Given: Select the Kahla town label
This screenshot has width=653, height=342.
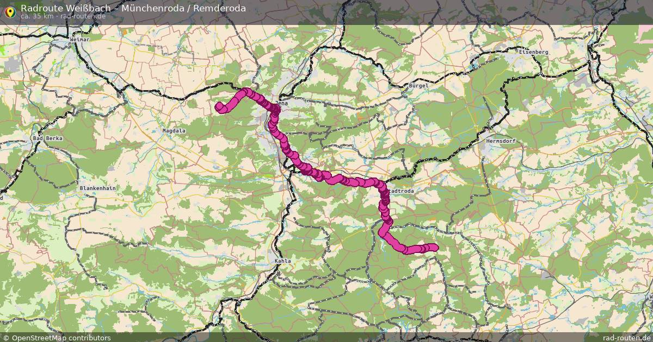Looking at the screenshot, I should click(x=282, y=261).
